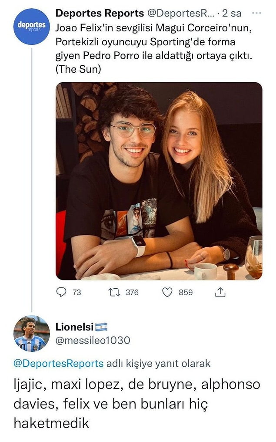Click the 2 sa timestamp
This screenshot has width=276, height=442.
(x=232, y=13)
